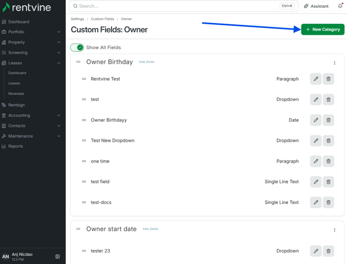Select the 'Test New Dropdown' field name
Screen dimensions: 347x264
click(112, 141)
